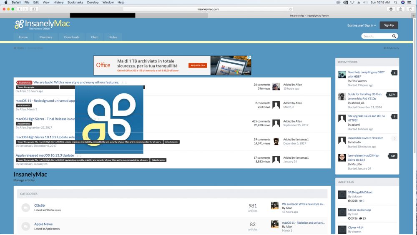Click in the site Search field
417x235 pixels.
pos(376,36)
